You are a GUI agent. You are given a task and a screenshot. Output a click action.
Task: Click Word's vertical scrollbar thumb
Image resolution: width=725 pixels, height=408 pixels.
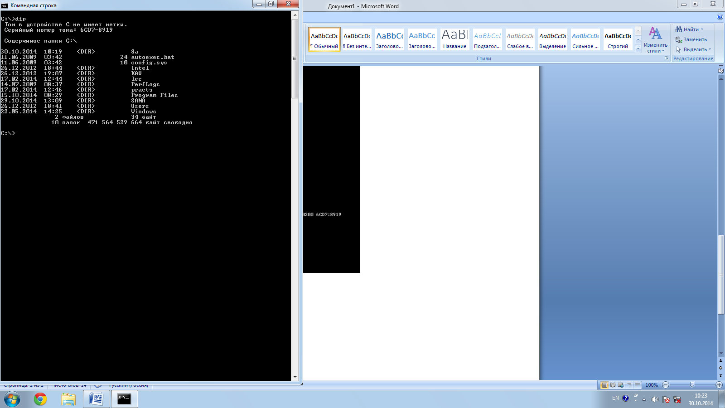pyautogui.click(x=721, y=274)
